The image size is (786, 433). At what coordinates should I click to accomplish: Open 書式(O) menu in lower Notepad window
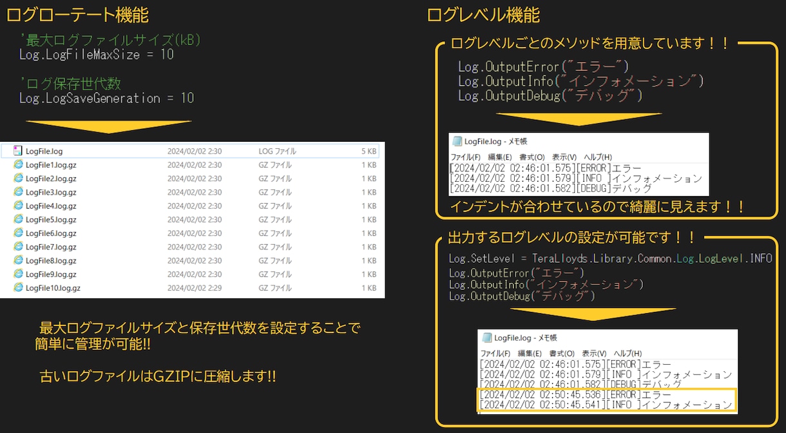click(562, 354)
